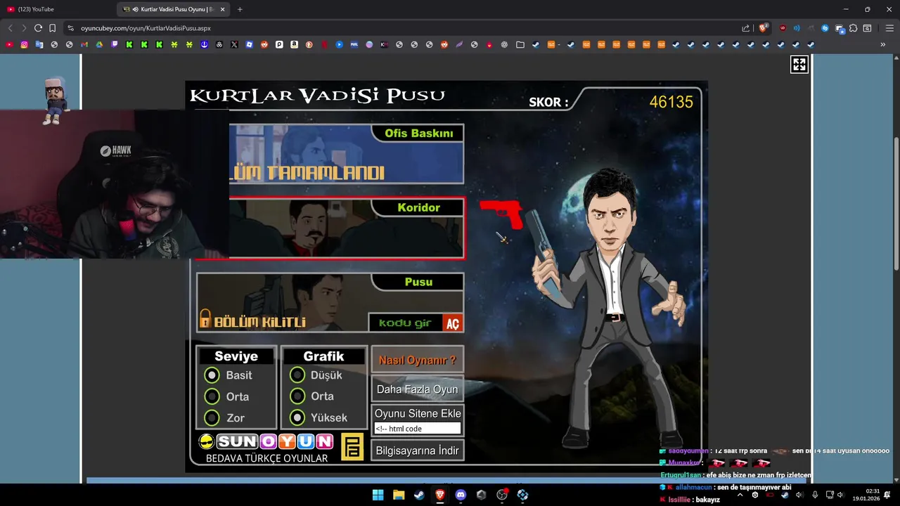
Task: Switch to Kurtlar Vadisi Pusu Oyunu tab
Action: point(174,9)
